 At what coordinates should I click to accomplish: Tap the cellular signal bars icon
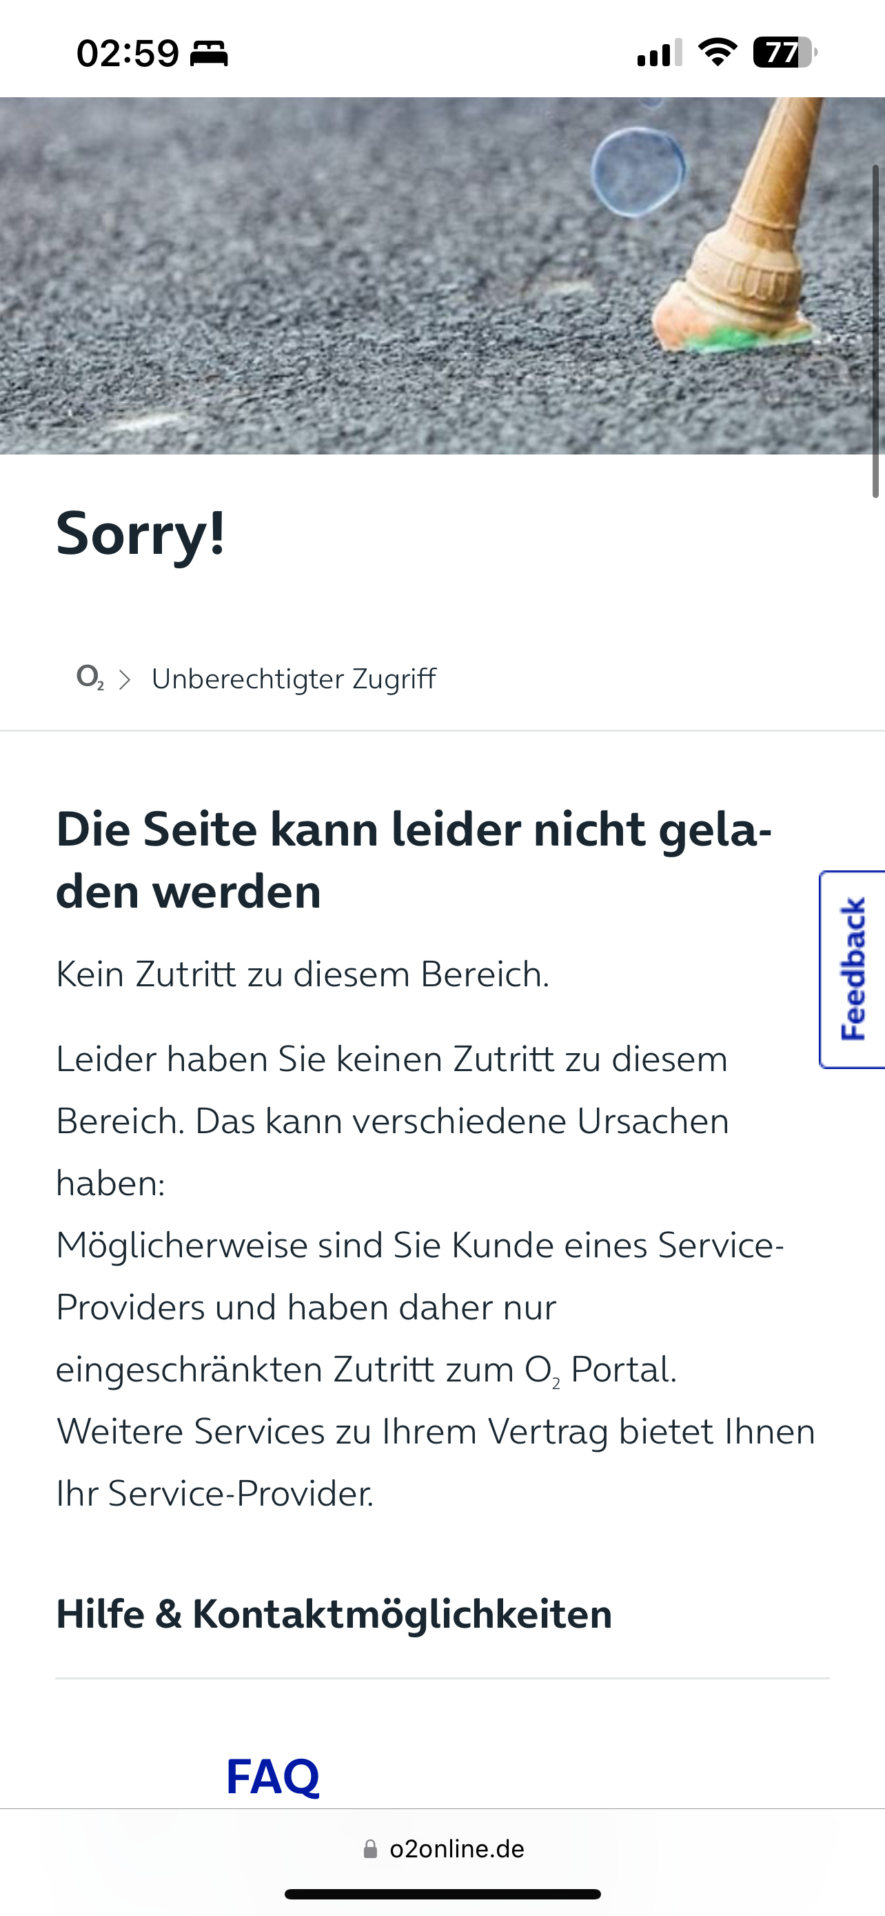pos(659,53)
